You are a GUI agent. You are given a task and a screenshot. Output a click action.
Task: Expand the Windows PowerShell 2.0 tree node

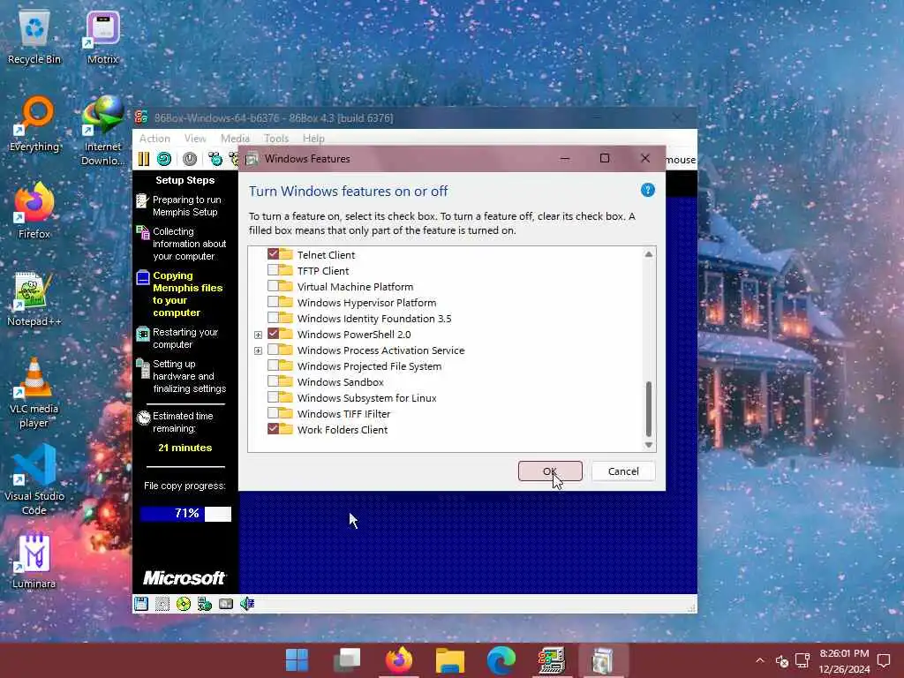click(x=258, y=335)
